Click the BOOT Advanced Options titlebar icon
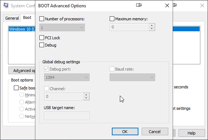This screenshot has width=208, height=140. coord(139,5)
